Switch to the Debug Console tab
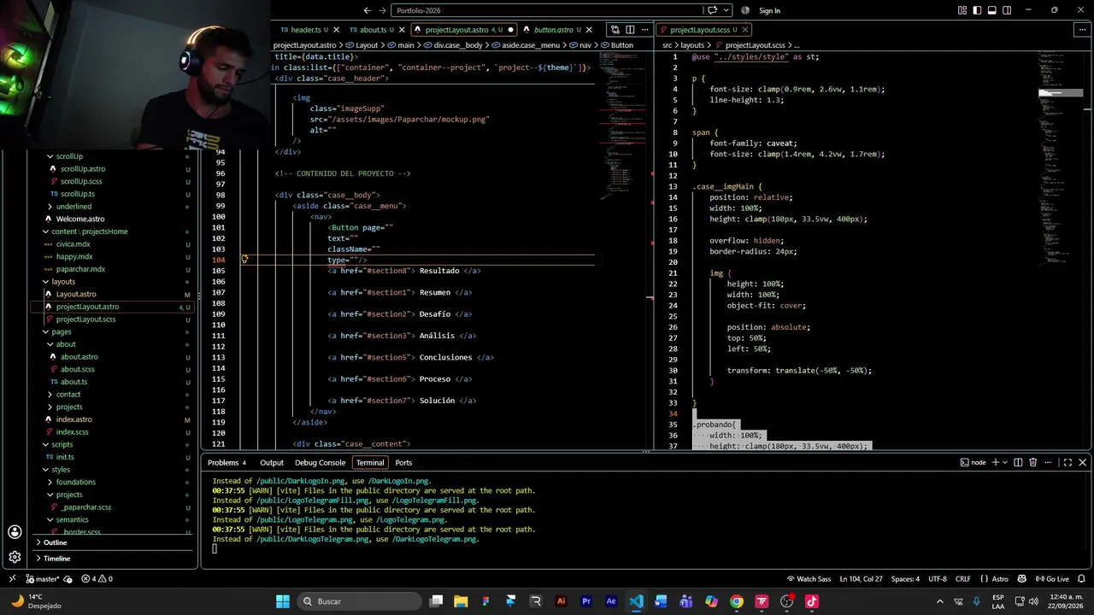The height and width of the screenshot is (615, 1094). [x=320, y=462]
